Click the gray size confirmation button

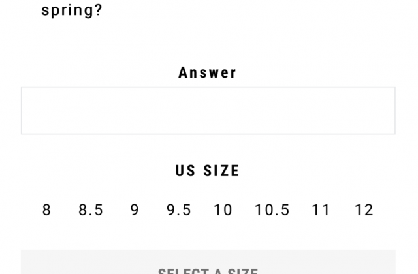pos(208,262)
